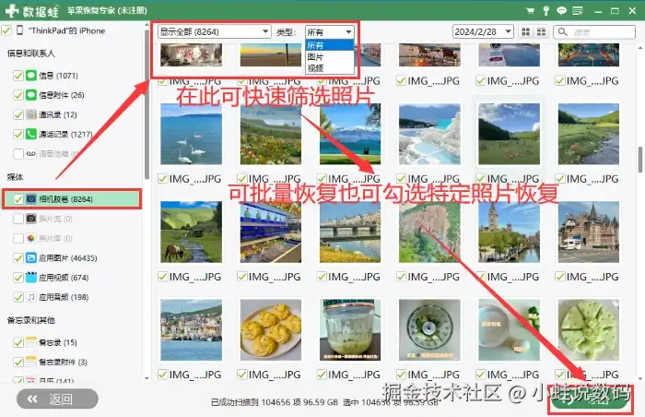Click the 通话记录 phone icon
The height and width of the screenshot is (417, 645).
pyautogui.click(x=31, y=134)
